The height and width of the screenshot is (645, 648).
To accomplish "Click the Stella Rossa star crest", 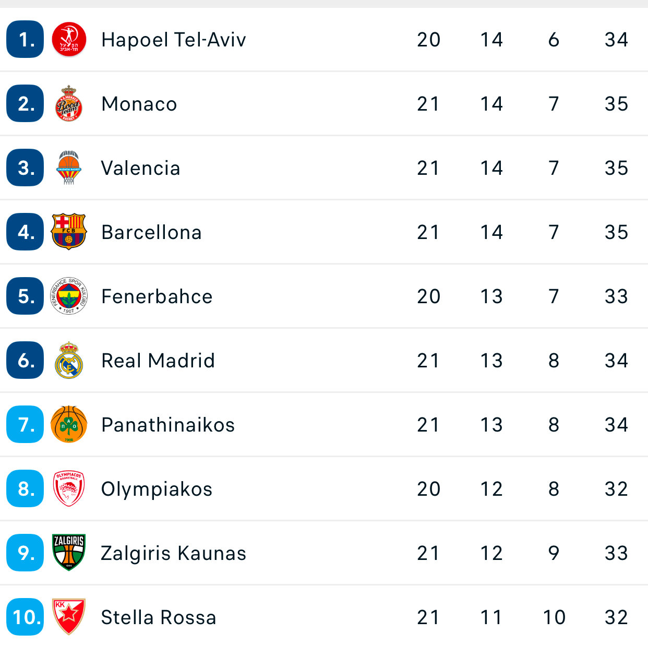I will [69, 617].
